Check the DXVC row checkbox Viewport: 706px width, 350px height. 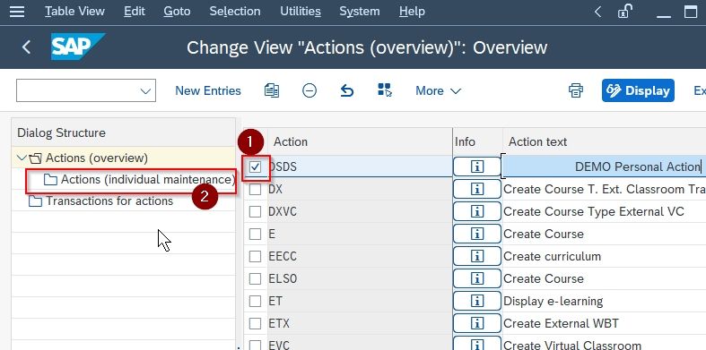pos(256,211)
